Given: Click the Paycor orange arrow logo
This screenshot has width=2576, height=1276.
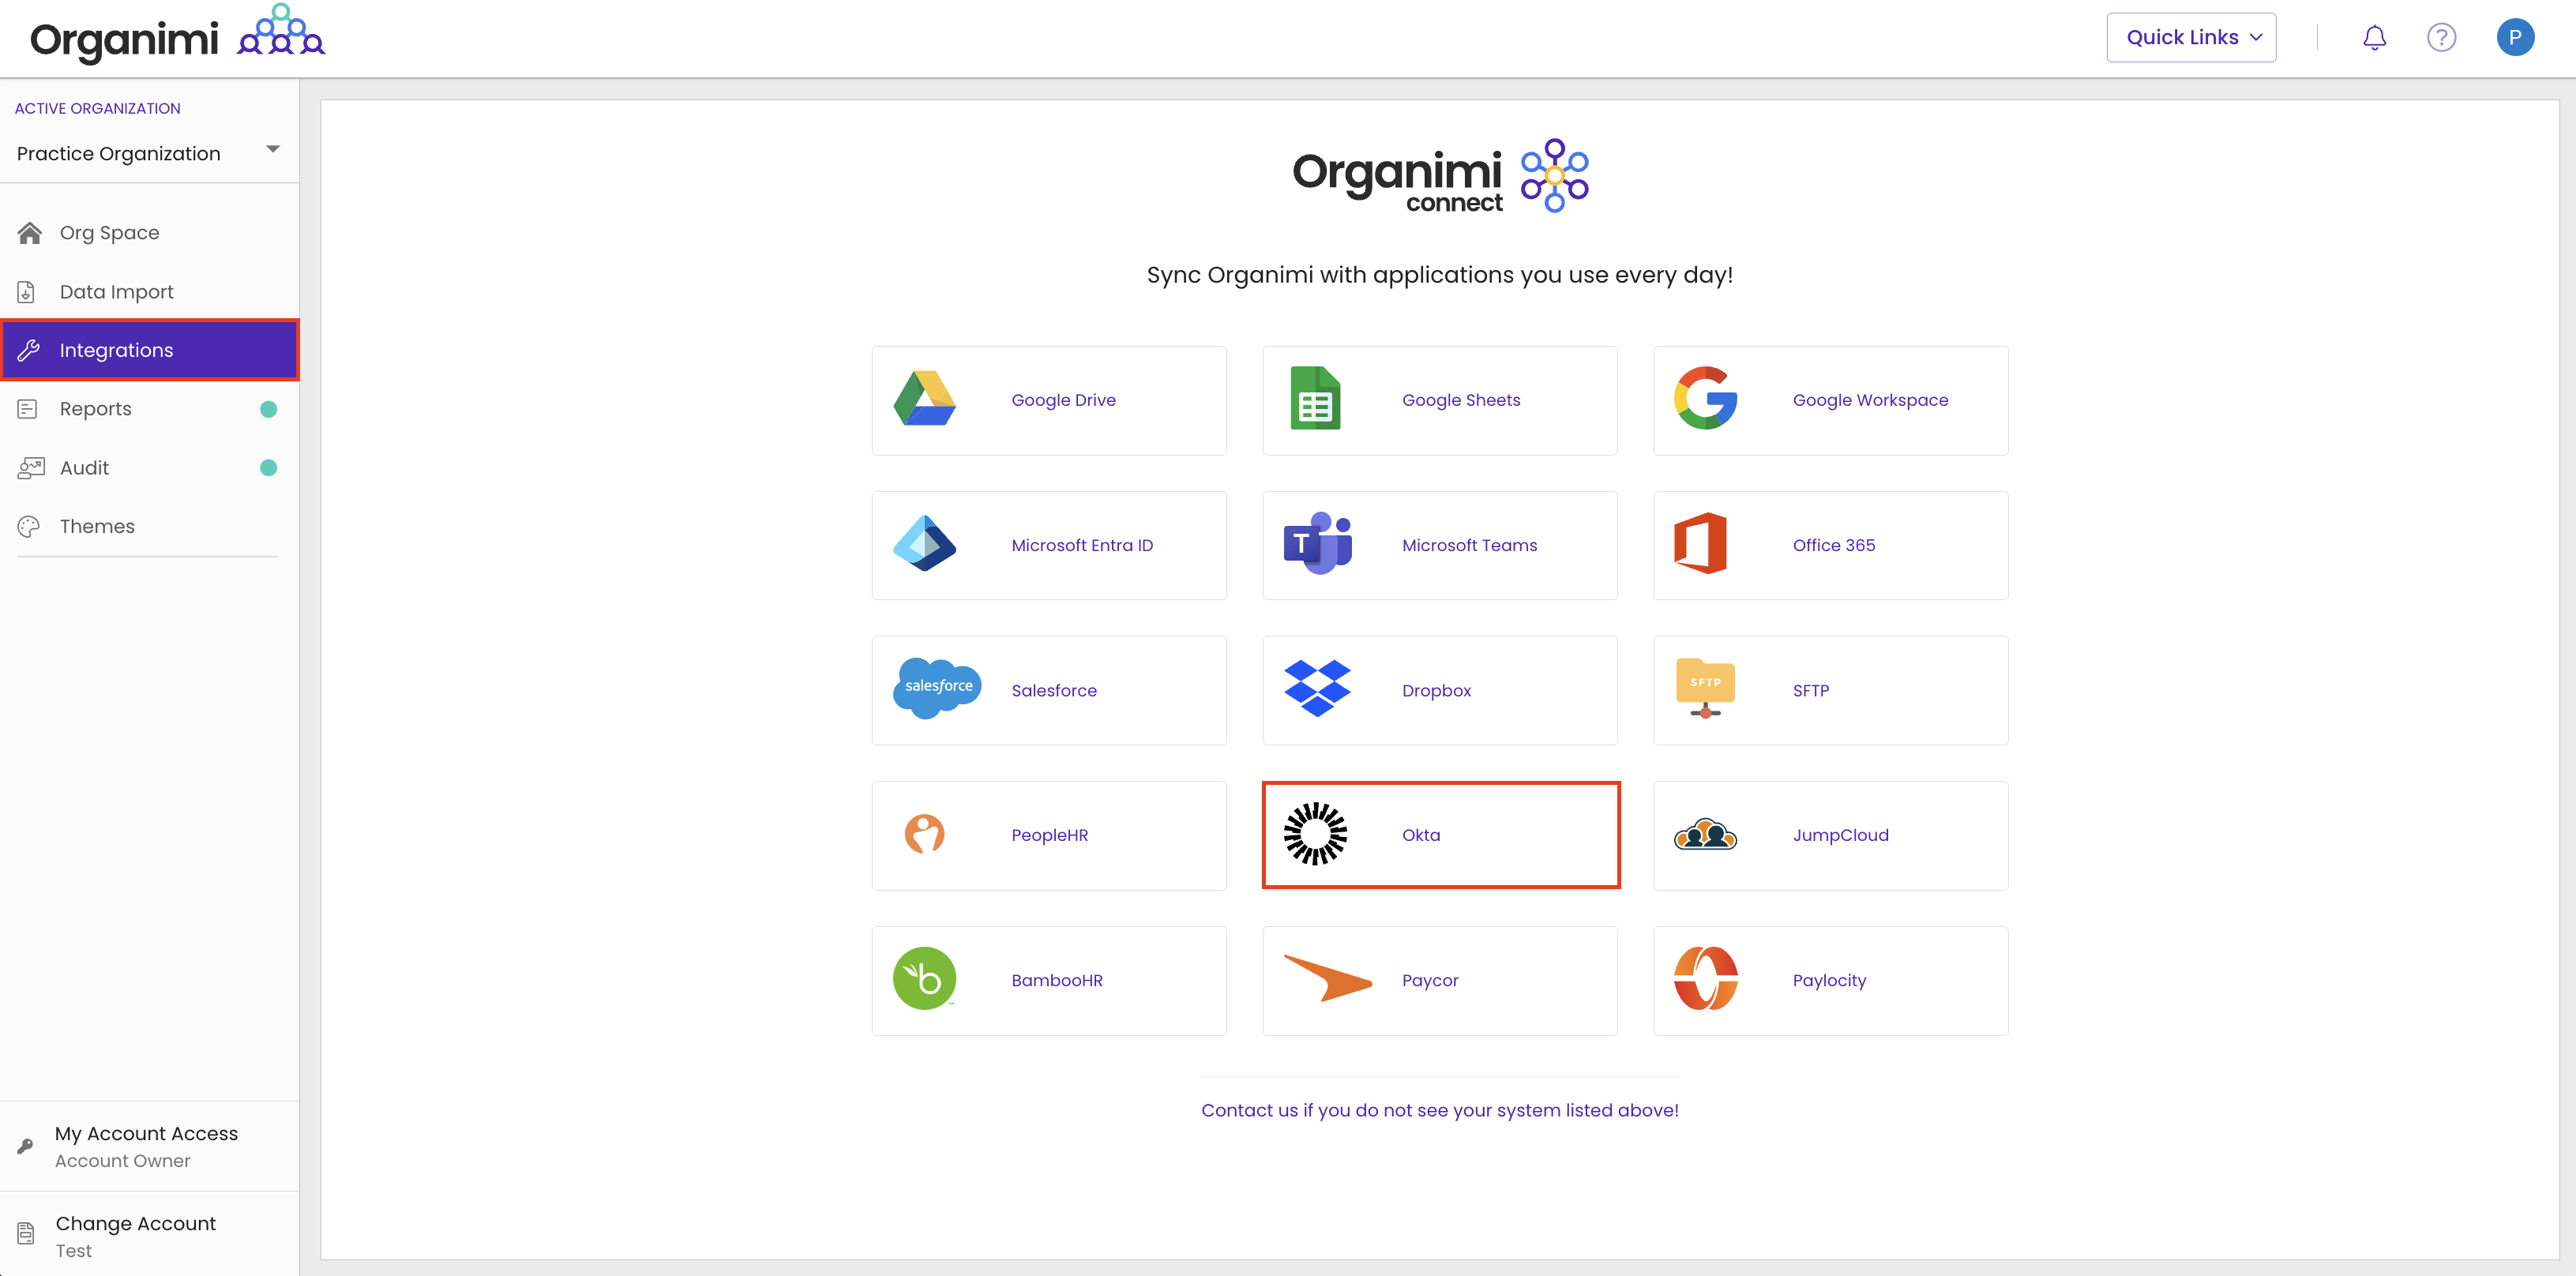Looking at the screenshot, I should pos(1327,978).
